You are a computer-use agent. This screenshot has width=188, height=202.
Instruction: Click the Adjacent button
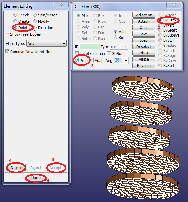point(144,15)
